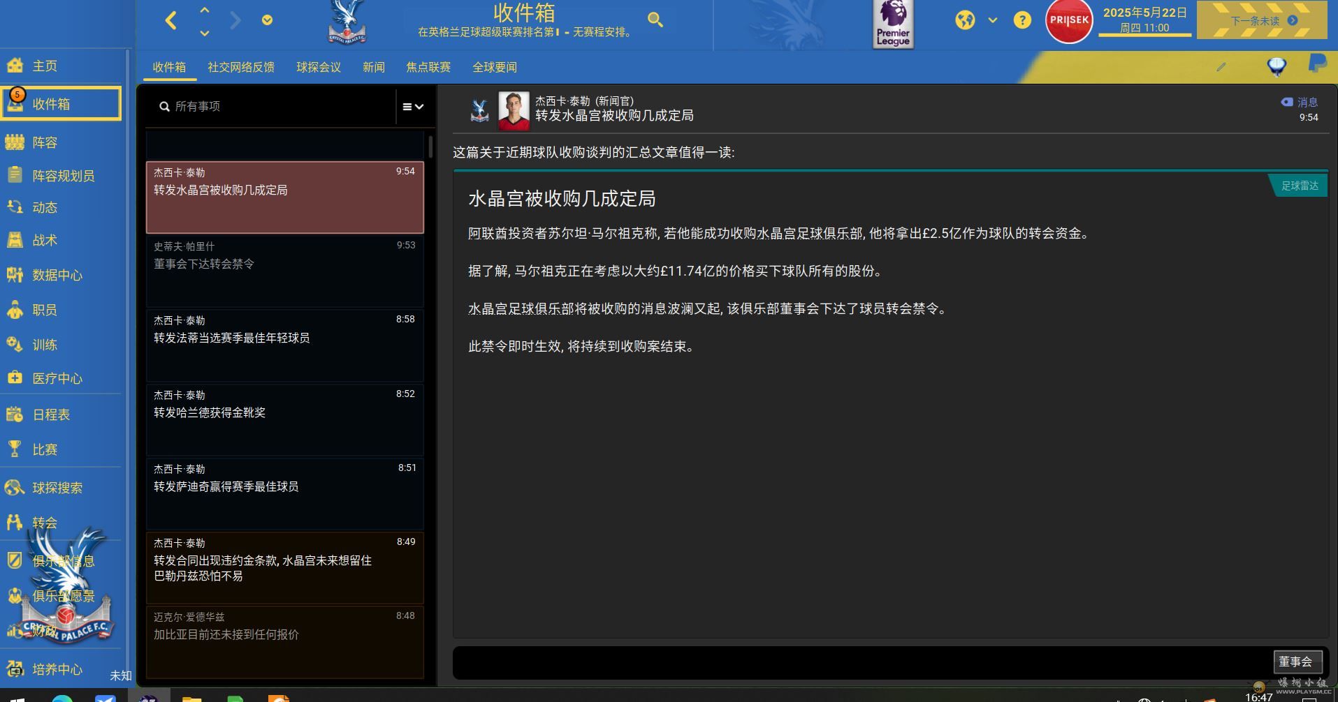Screen dimensions: 1338x702
Task: Switch to 球探会议 tab
Action: point(319,67)
